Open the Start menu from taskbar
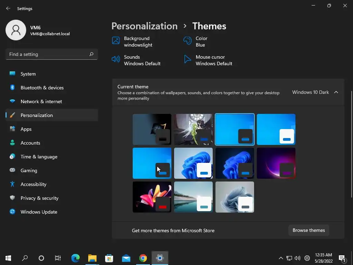This screenshot has height=265, width=353. pos(8,258)
